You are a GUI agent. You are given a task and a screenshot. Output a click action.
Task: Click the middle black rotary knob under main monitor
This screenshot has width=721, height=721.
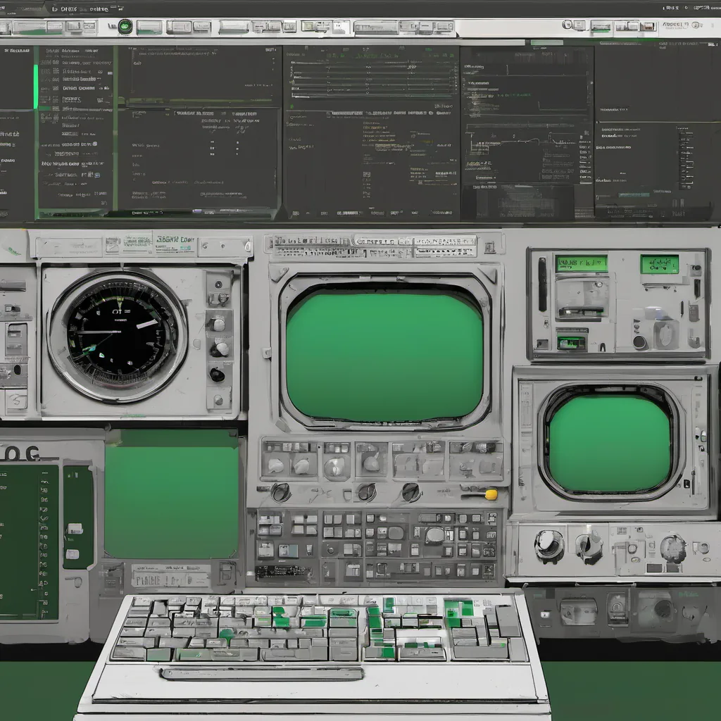tap(366, 491)
